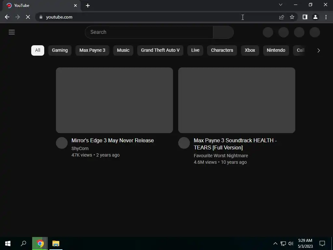Click the search submit button placeholder
The image size is (333, 250).
223,32
